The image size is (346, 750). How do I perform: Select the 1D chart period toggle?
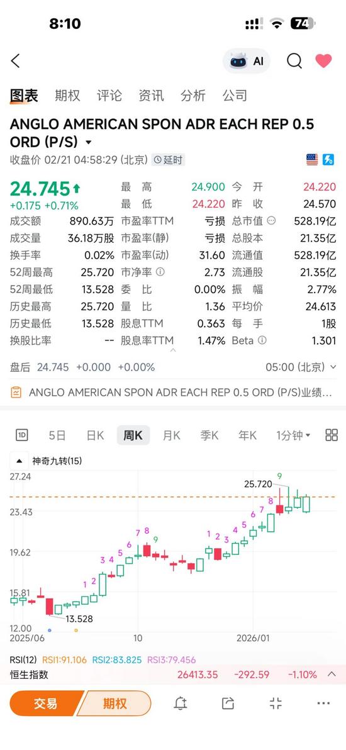click(x=22, y=435)
